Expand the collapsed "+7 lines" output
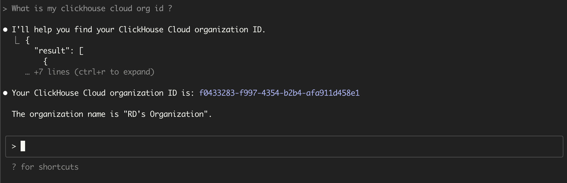Image resolution: width=567 pixels, height=183 pixels. (x=94, y=72)
